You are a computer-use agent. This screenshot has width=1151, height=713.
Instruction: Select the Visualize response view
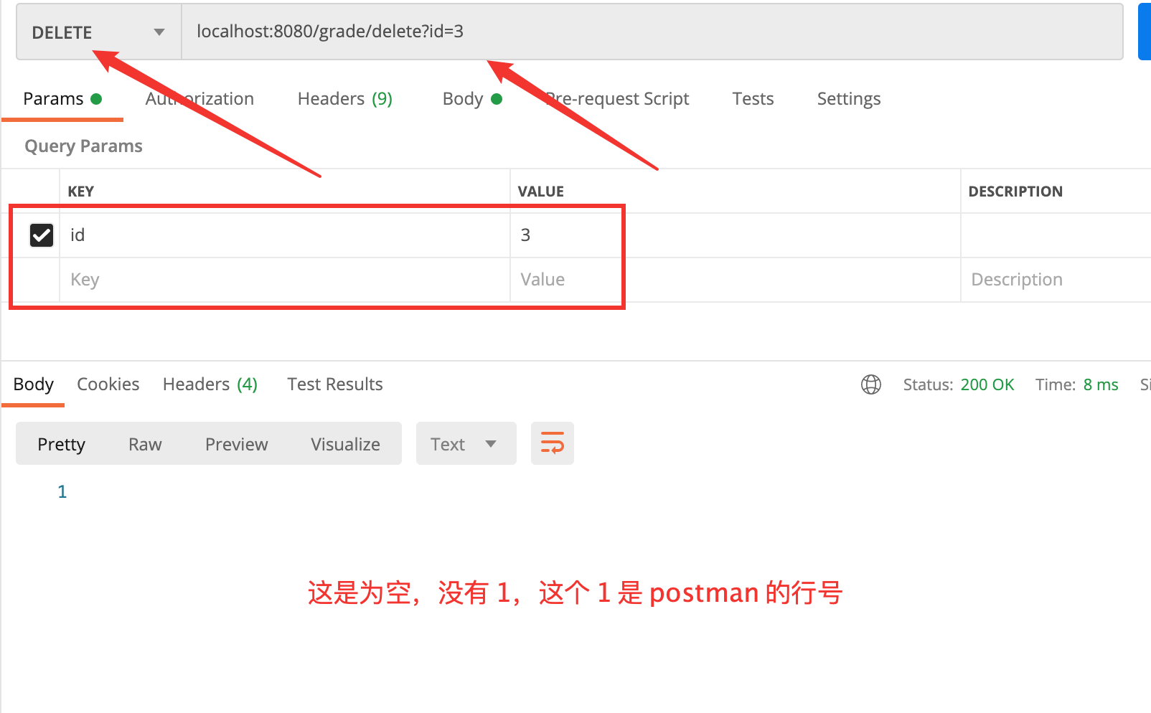coord(345,445)
